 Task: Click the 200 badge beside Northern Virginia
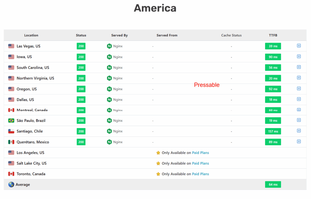(x=81, y=78)
